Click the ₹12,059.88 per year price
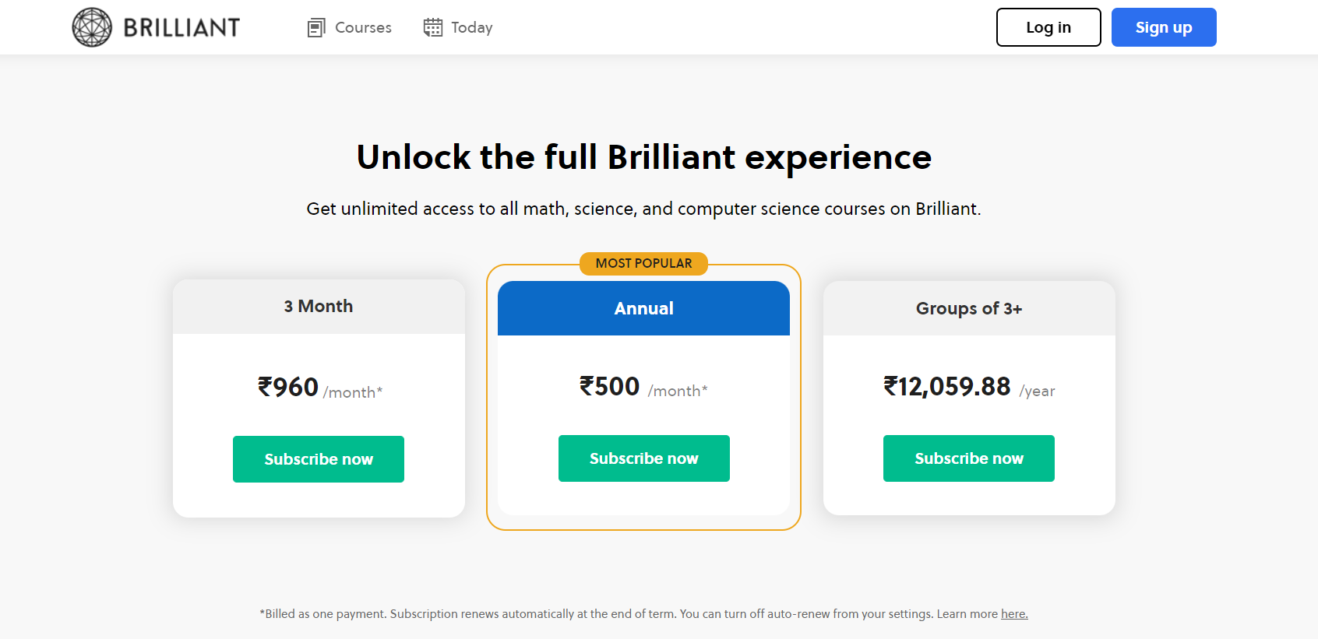The height and width of the screenshot is (639, 1318). click(968, 387)
